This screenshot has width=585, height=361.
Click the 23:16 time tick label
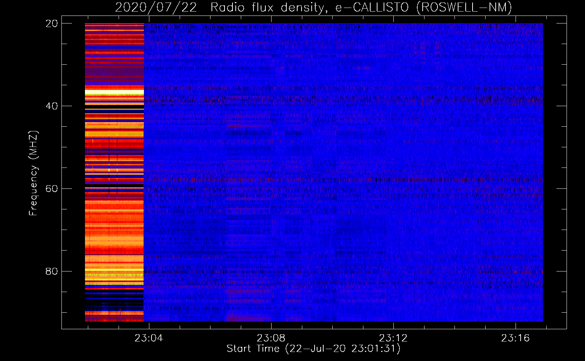516,338
